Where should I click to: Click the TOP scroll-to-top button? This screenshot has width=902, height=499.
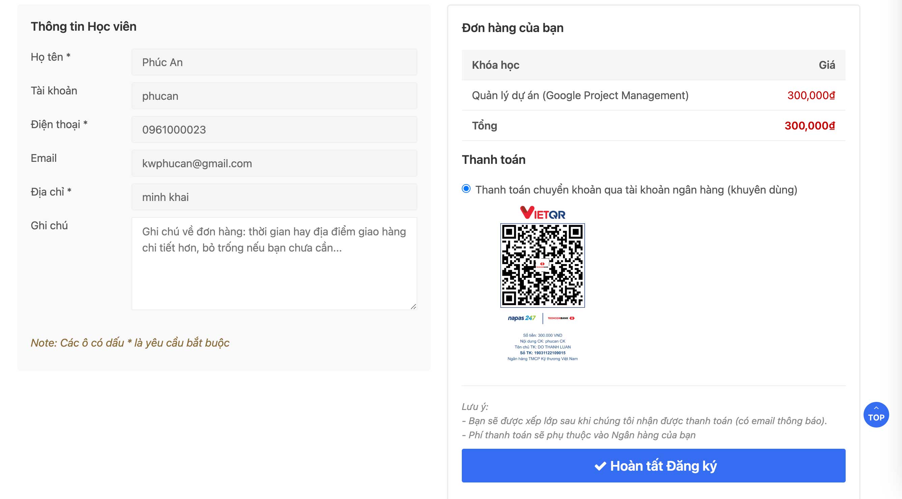[876, 414]
